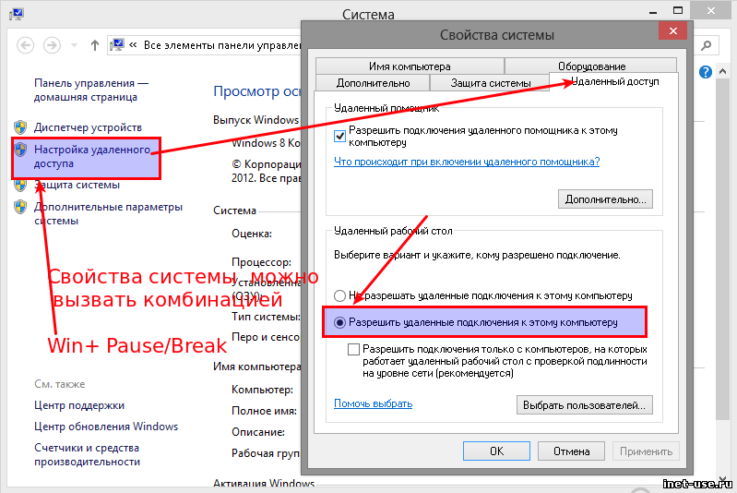Click the Применить button
Screen dimensions: 737x493
646,451
